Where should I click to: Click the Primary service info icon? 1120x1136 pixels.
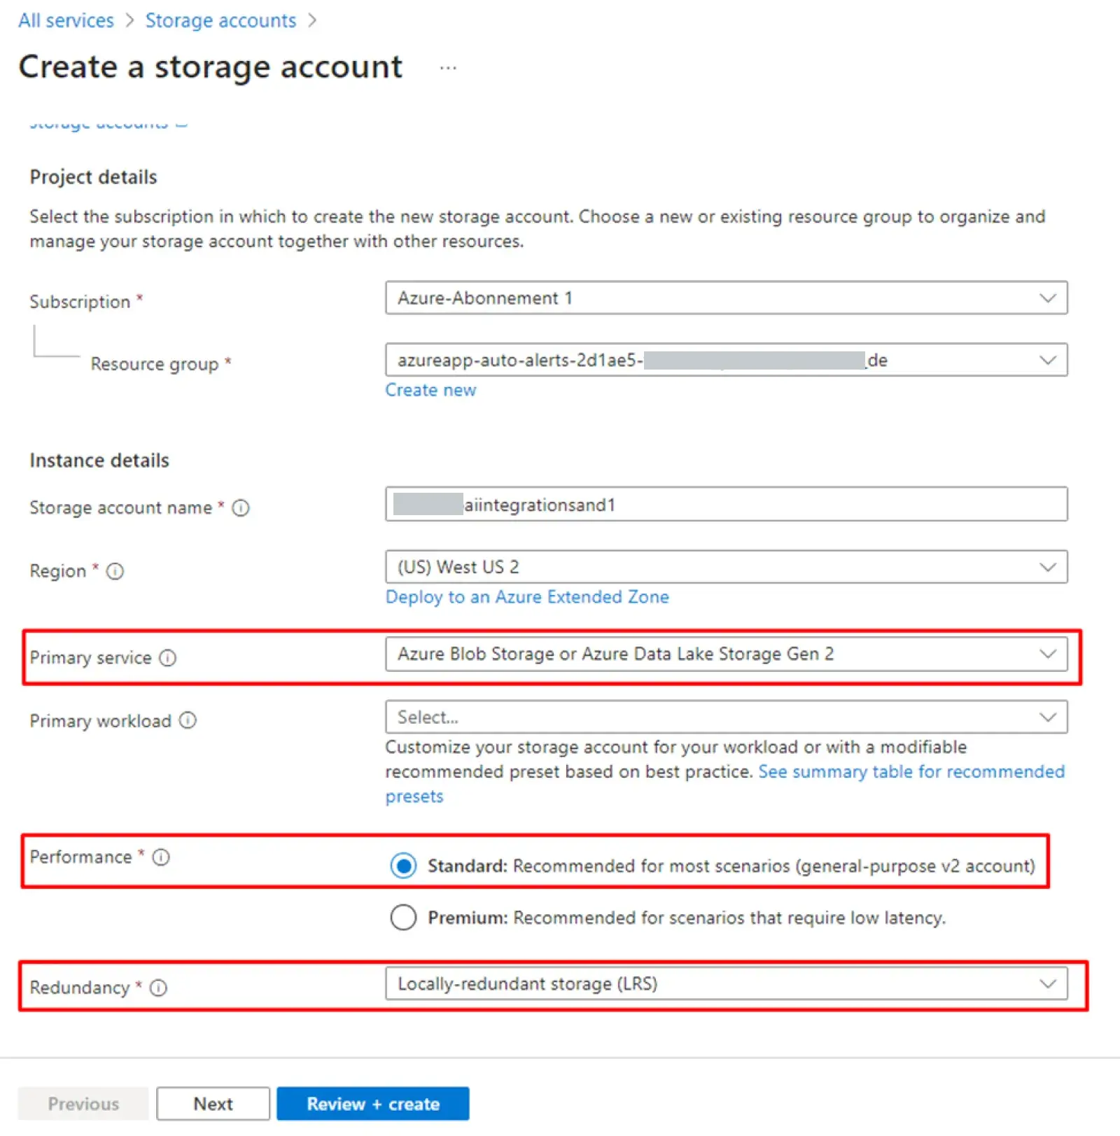pos(167,658)
